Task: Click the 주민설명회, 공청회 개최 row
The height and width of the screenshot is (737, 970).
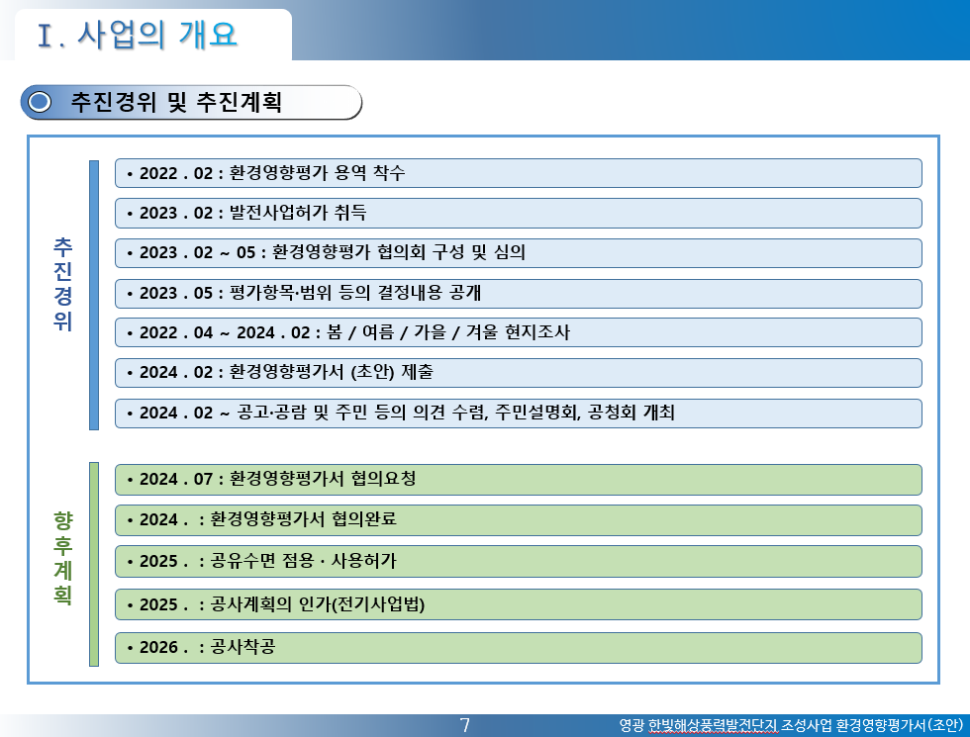Action: click(519, 414)
